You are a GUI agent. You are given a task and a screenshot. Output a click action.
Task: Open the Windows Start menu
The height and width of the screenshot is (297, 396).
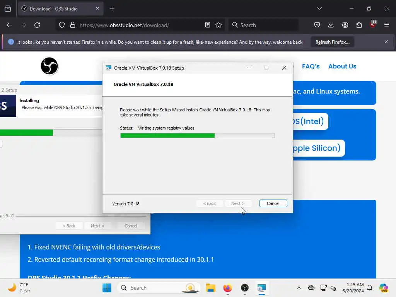coord(107,288)
